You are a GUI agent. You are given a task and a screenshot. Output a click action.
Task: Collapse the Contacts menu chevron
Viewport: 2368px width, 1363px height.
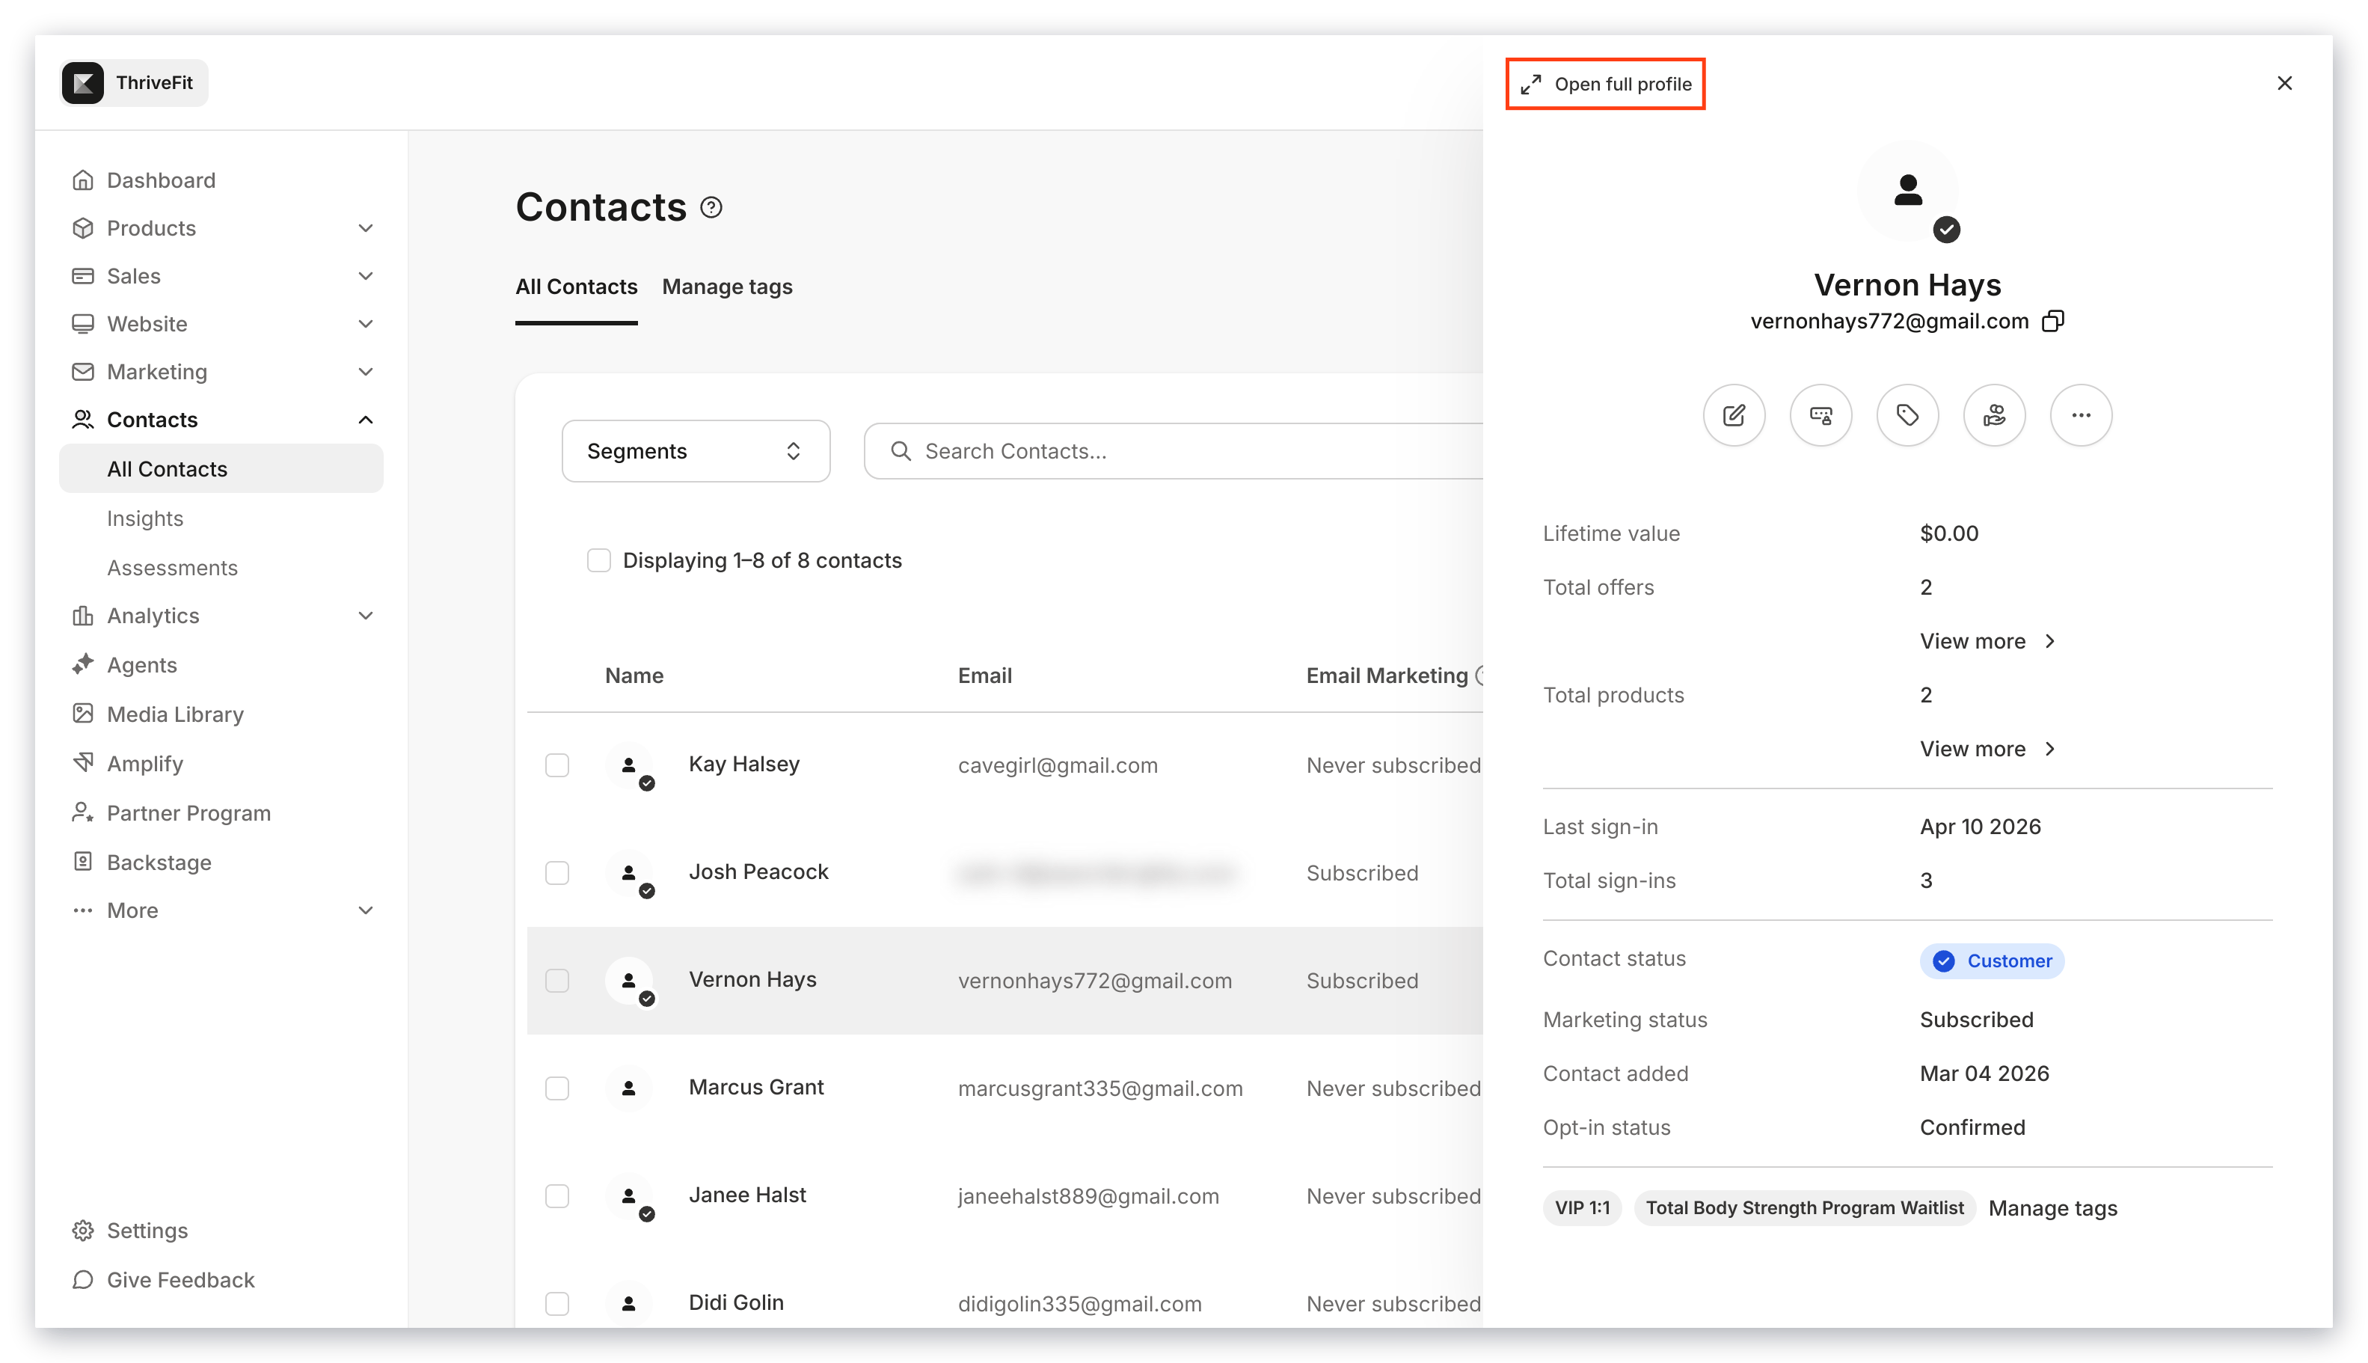pos(366,420)
